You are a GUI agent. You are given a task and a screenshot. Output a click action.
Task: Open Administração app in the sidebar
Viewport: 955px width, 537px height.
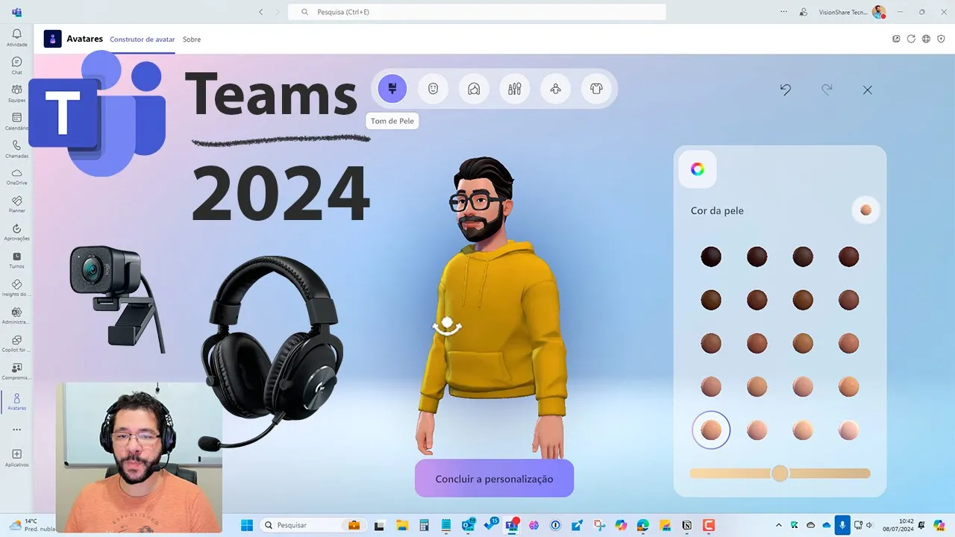coord(16,316)
